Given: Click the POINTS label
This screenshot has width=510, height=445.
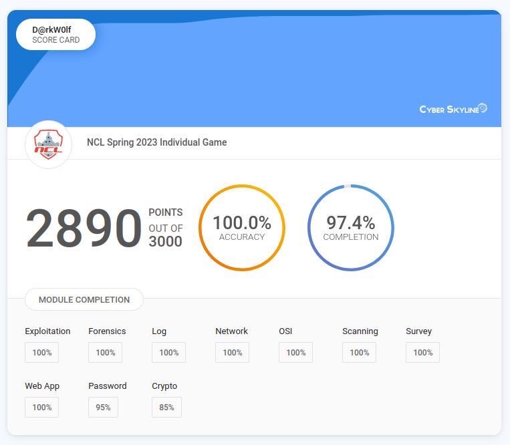Looking at the screenshot, I should coord(166,212).
